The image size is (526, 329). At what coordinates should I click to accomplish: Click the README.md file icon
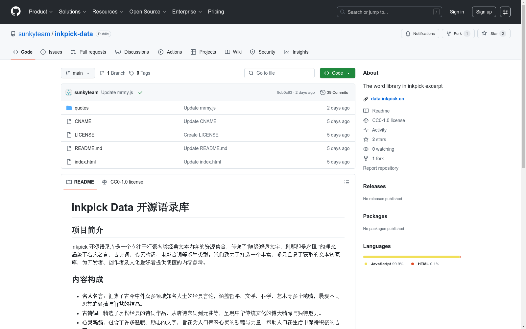69,148
